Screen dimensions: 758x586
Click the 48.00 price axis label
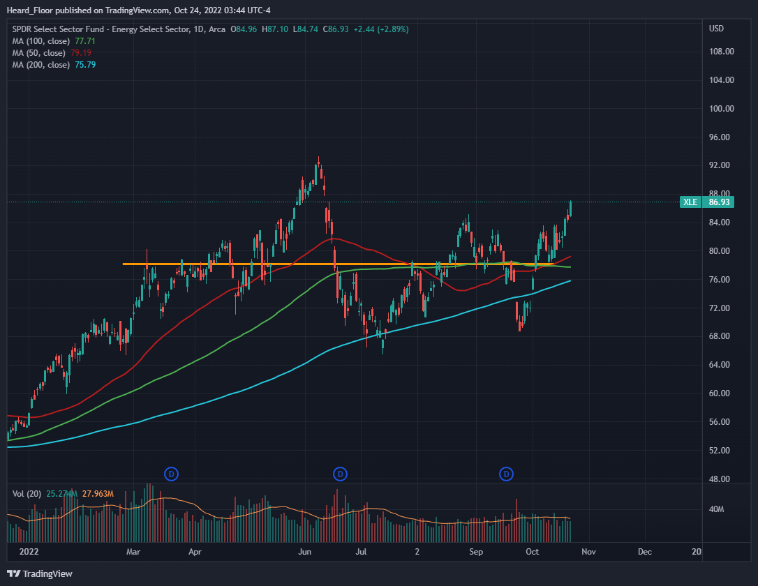click(x=720, y=479)
